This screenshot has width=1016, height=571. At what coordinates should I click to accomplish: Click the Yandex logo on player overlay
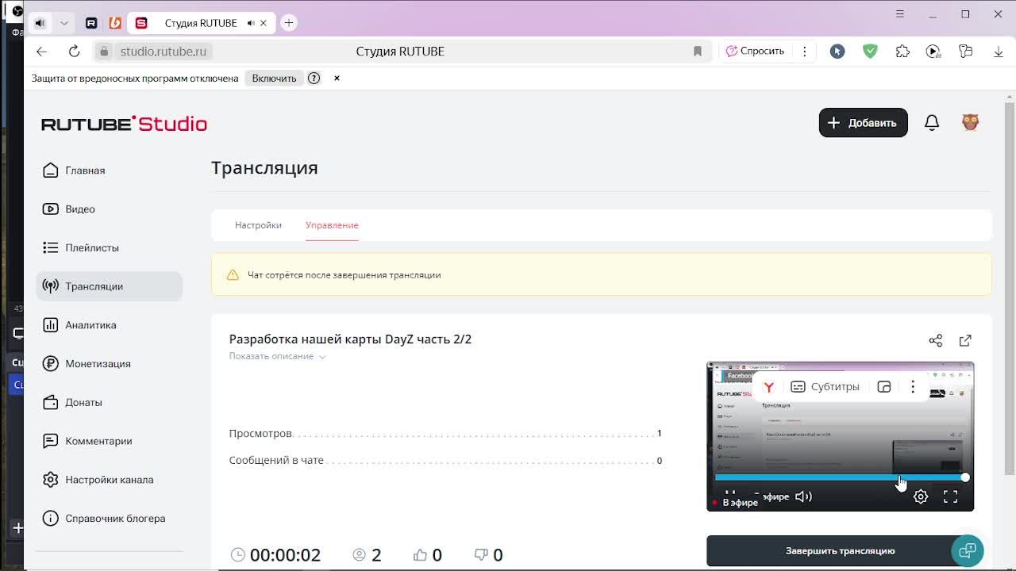tap(768, 387)
